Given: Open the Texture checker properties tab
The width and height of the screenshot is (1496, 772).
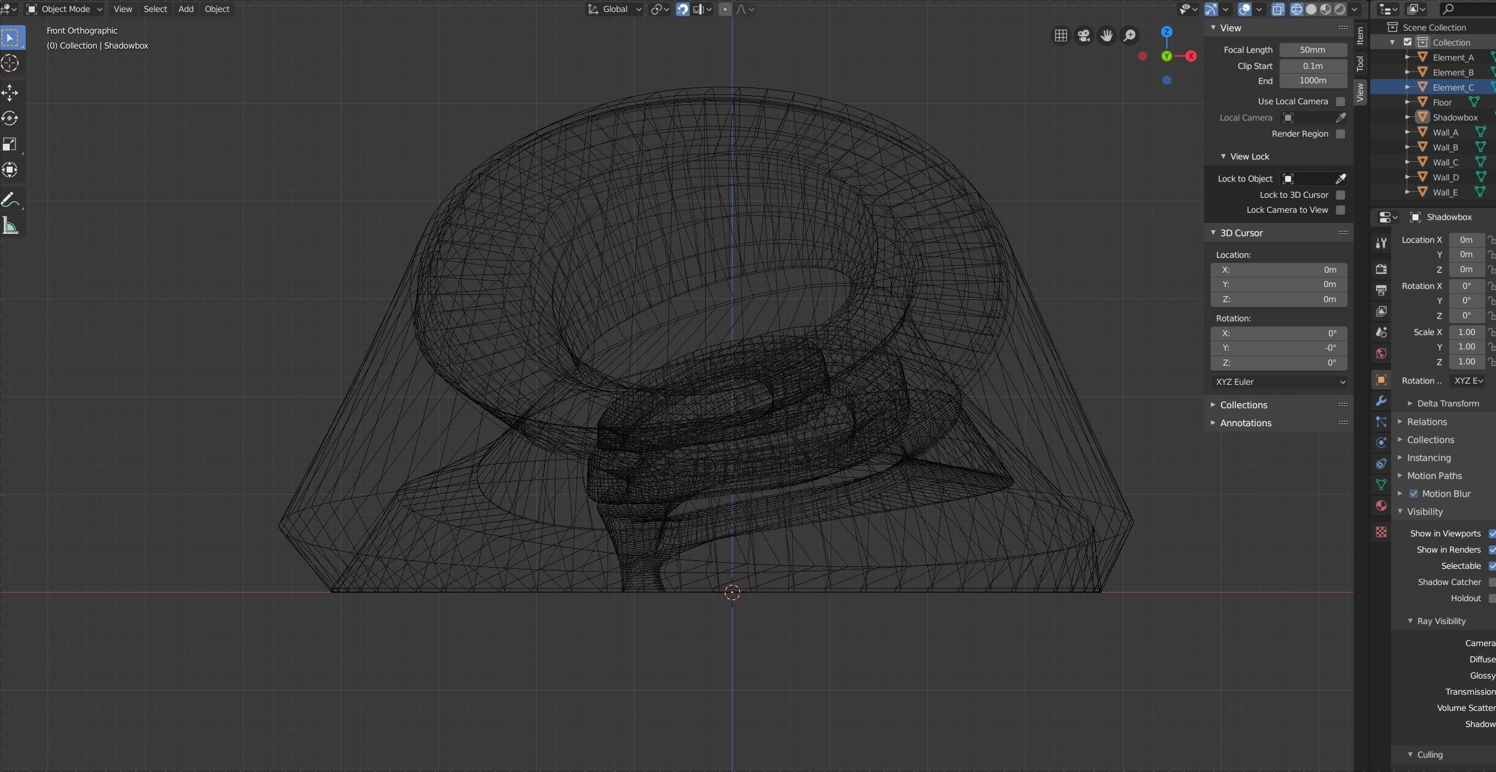Looking at the screenshot, I should pyautogui.click(x=1381, y=532).
